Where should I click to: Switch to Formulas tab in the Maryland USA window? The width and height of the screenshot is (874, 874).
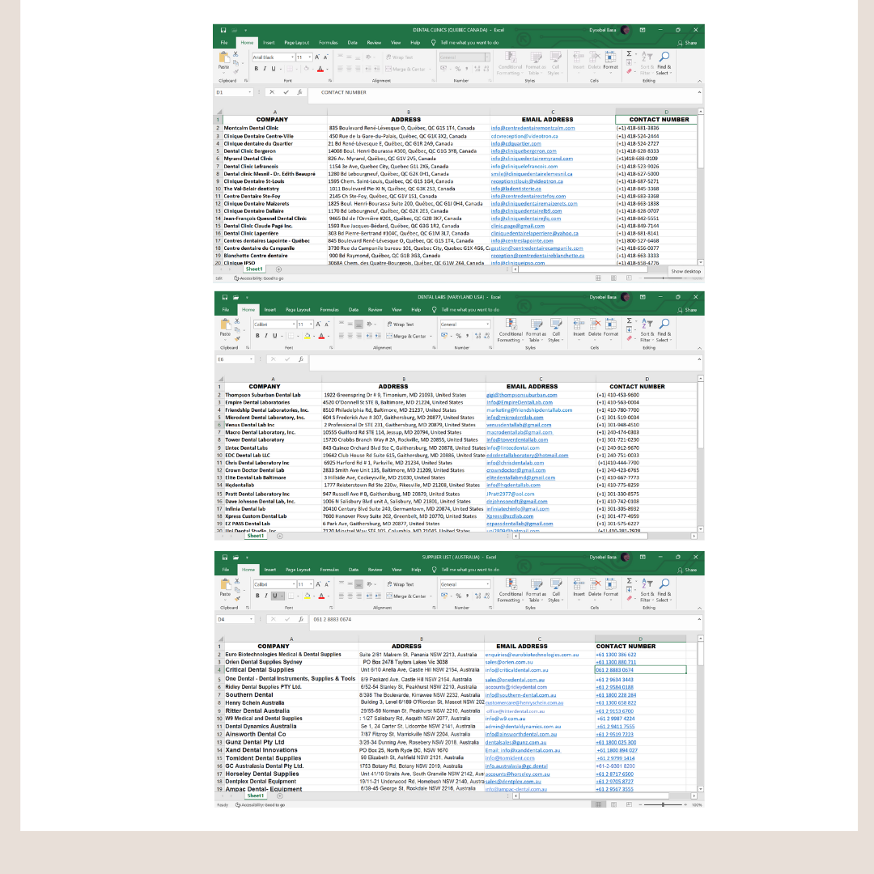pos(329,310)
